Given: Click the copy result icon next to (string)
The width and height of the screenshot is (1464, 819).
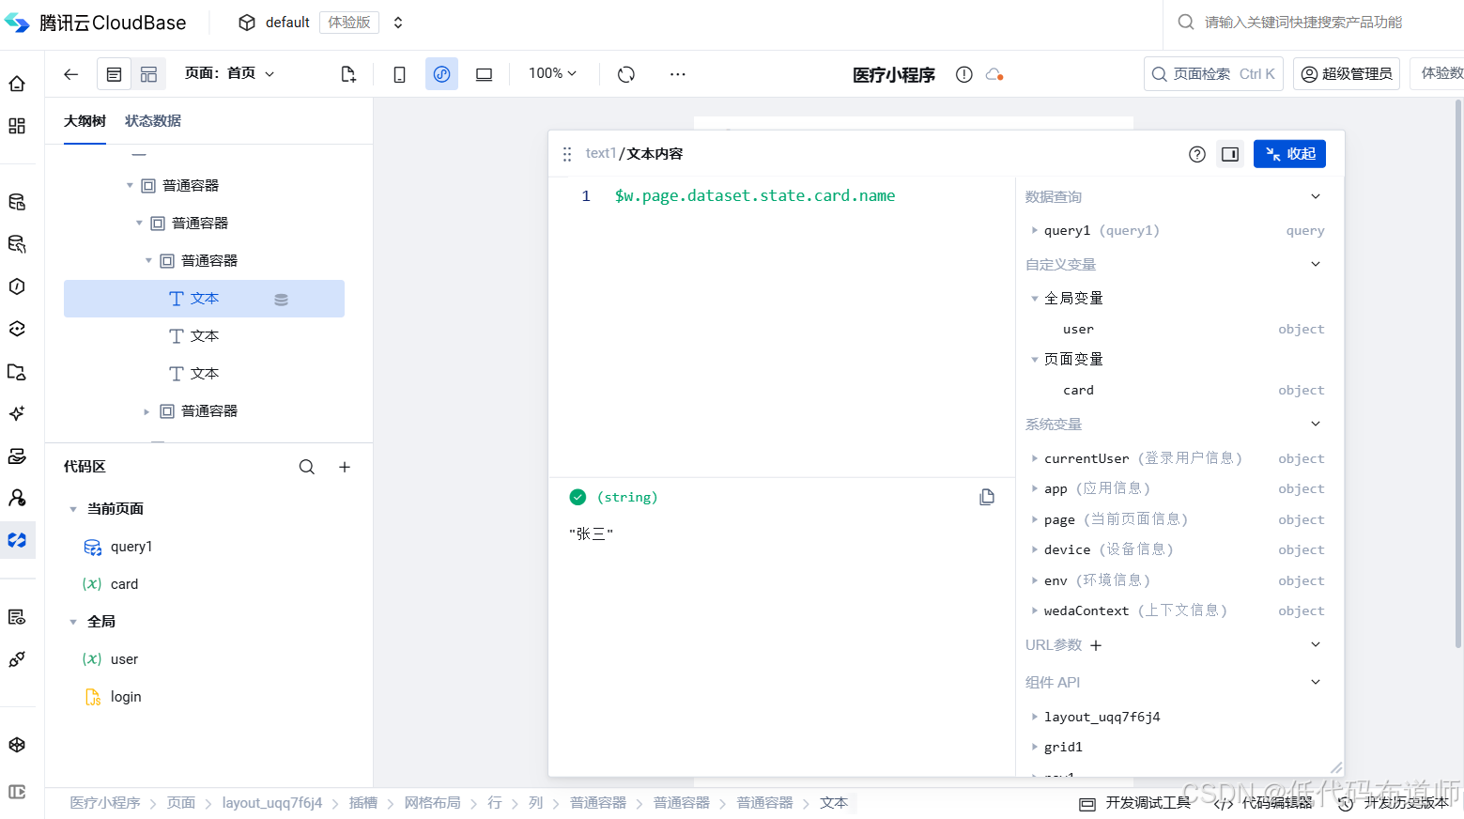Looking at the screenshot, I should pyautogui.click(x=987, y=496).
